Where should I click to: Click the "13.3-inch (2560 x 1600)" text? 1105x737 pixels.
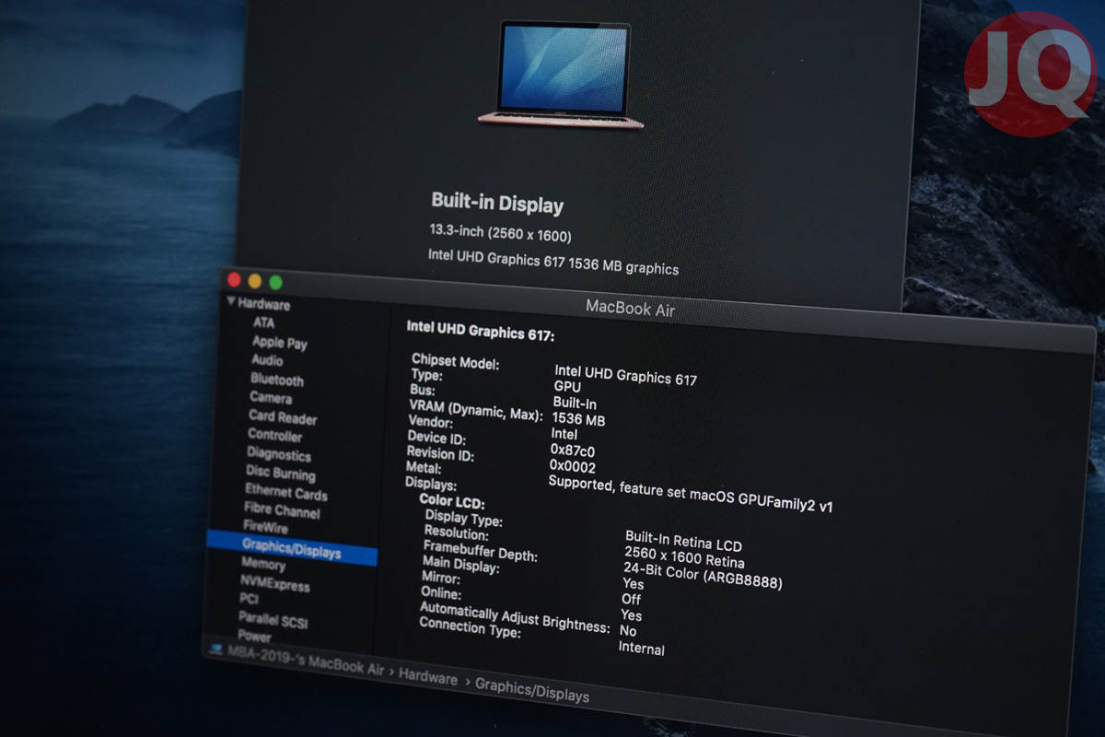[x=499, y=234]
